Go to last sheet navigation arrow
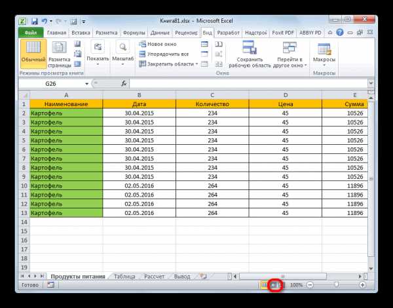393x308 pixels. click(42, 276)
